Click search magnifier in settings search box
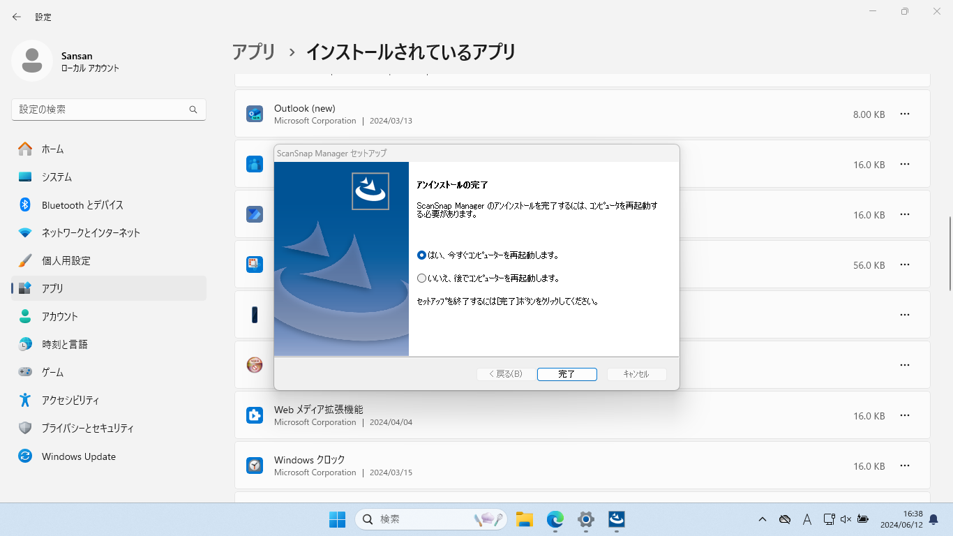 pyautogui.click(x=193, y=110)
